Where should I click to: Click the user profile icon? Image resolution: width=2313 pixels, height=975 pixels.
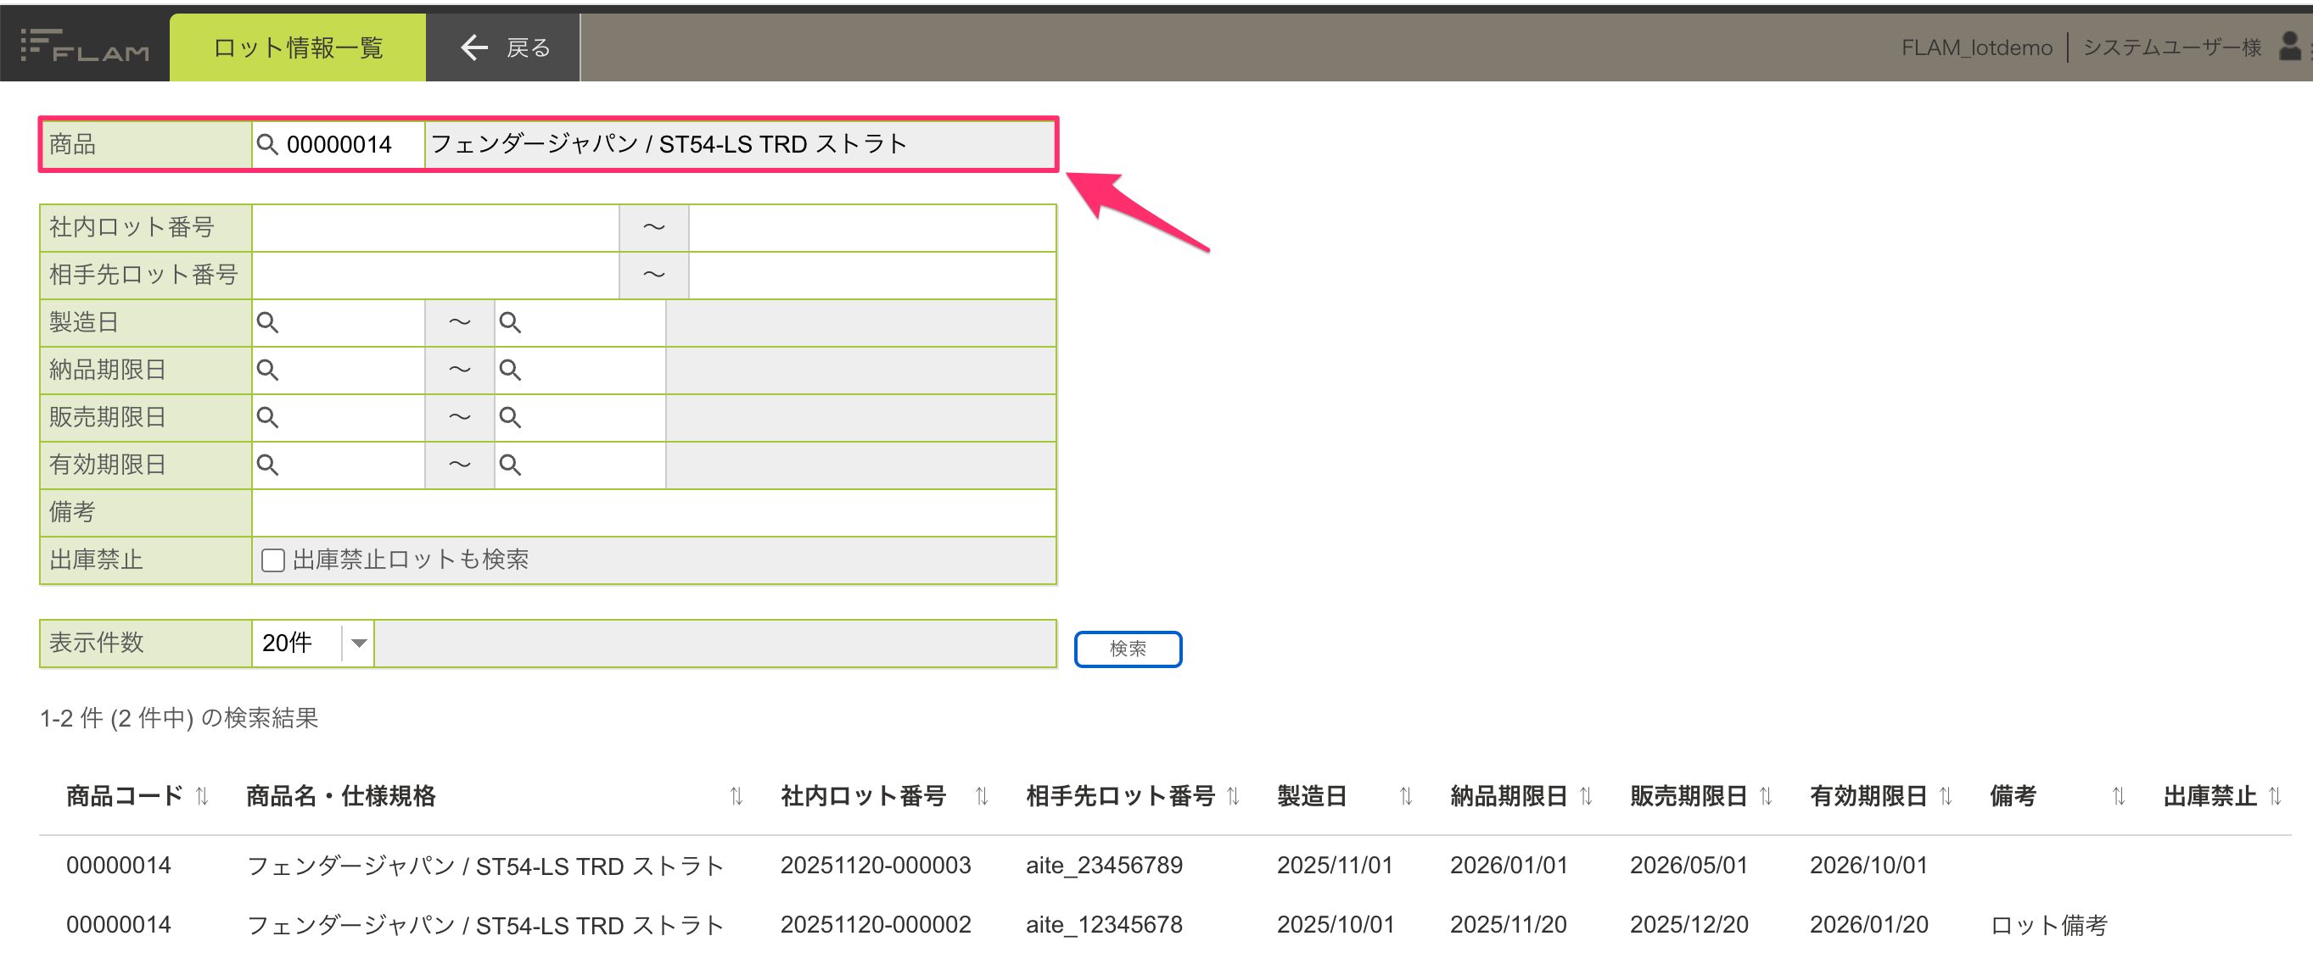coord(2289,46)
